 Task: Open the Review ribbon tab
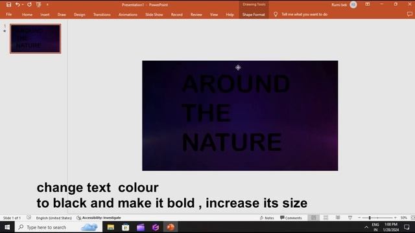[196, 14]
